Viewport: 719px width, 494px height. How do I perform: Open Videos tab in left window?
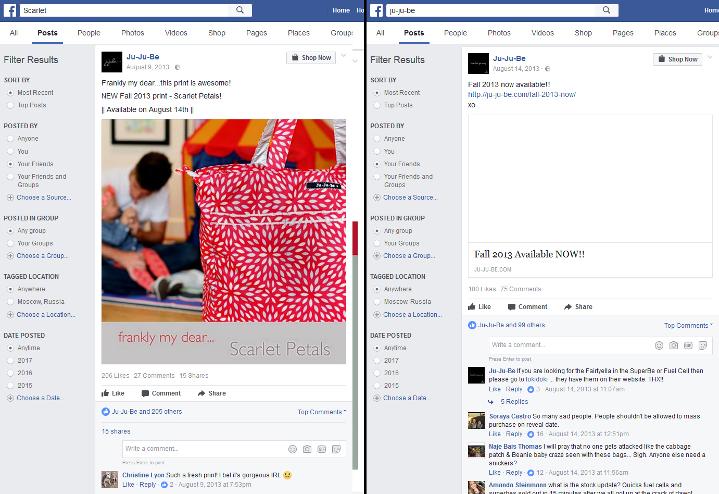pos(176,33)
